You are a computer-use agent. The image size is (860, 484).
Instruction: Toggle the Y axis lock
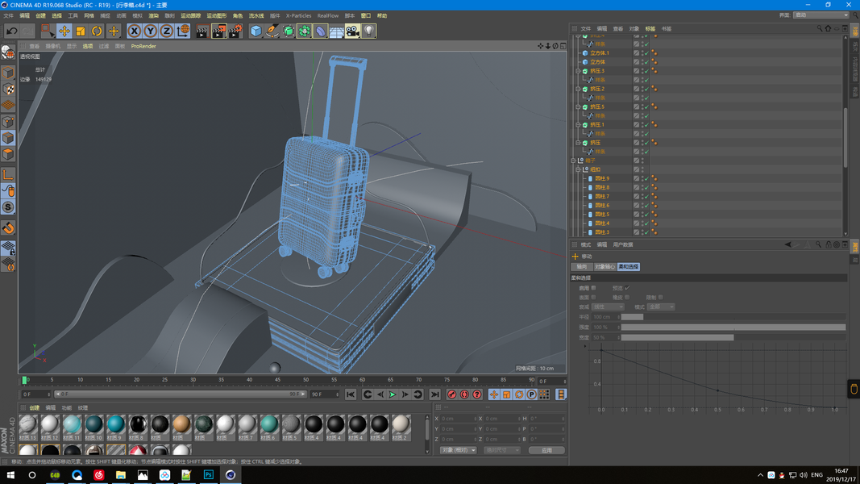[x=150, y=31]
